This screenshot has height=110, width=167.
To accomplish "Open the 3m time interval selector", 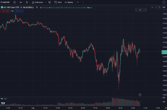I will pyautogui.click(x=21, y=2).
